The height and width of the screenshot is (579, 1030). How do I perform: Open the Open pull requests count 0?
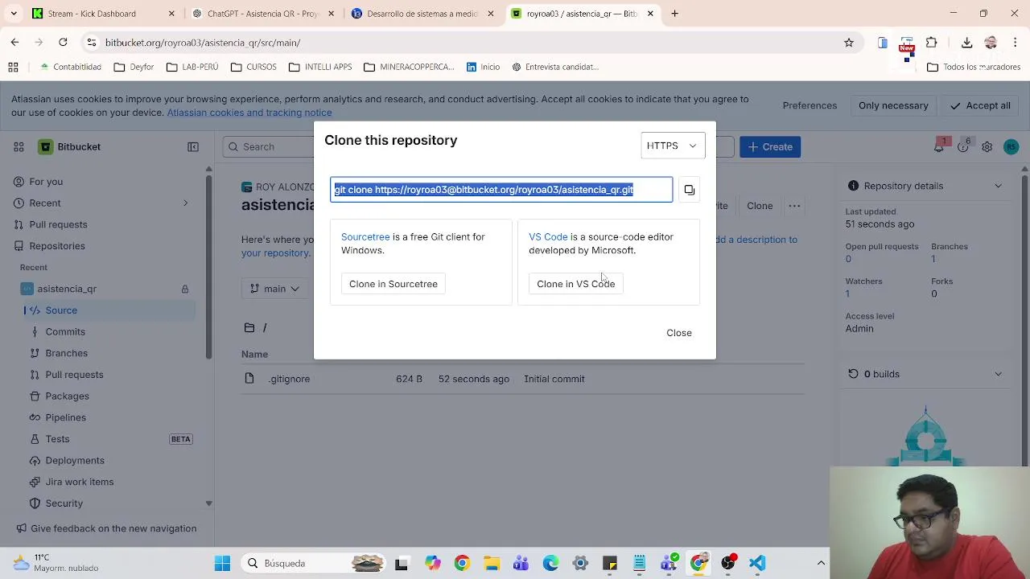848,259
